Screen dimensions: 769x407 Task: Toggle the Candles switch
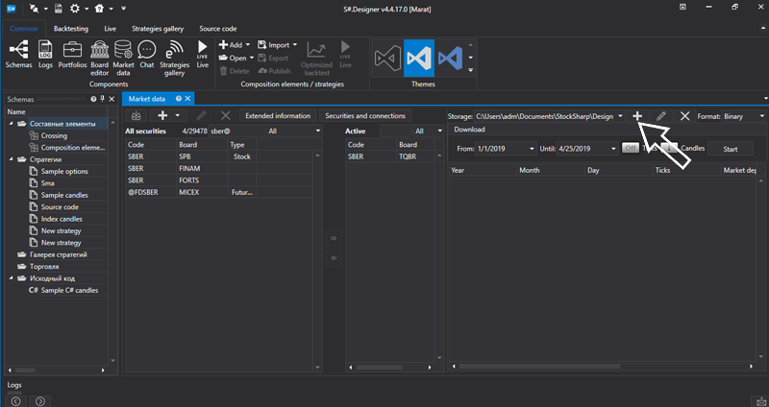coord(671,149)
